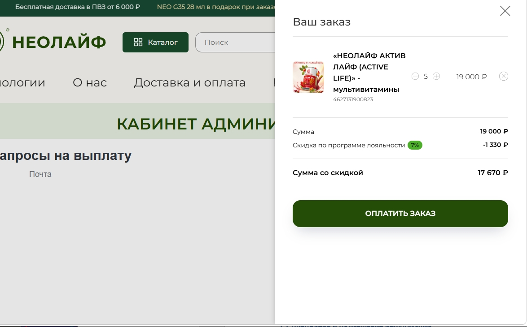Open the Каталог menu button
The image size is (527, 327).
click(155, 42)
